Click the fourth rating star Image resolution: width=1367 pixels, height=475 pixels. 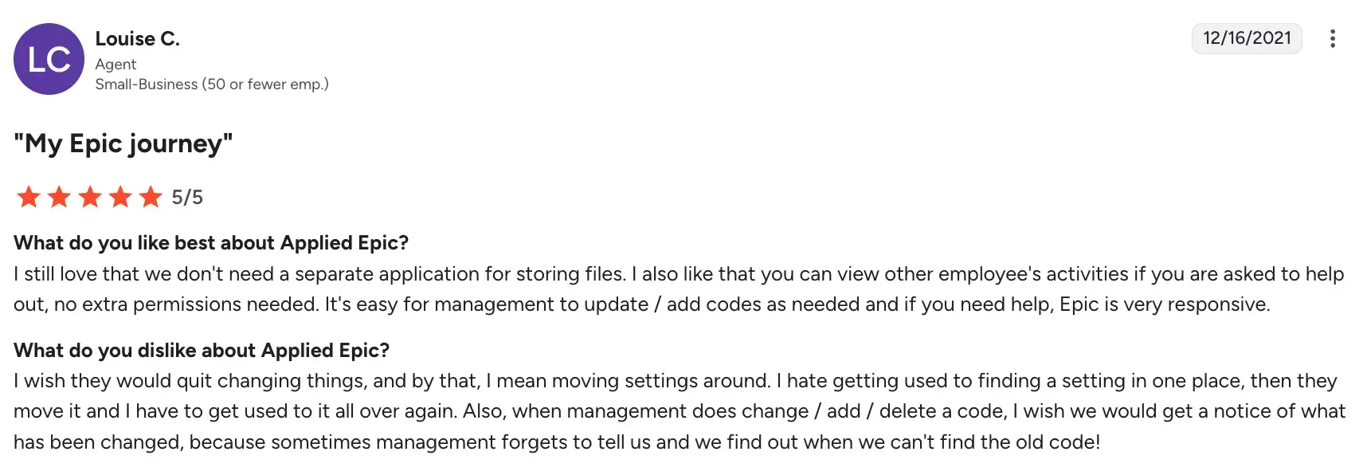pos(120,197)
